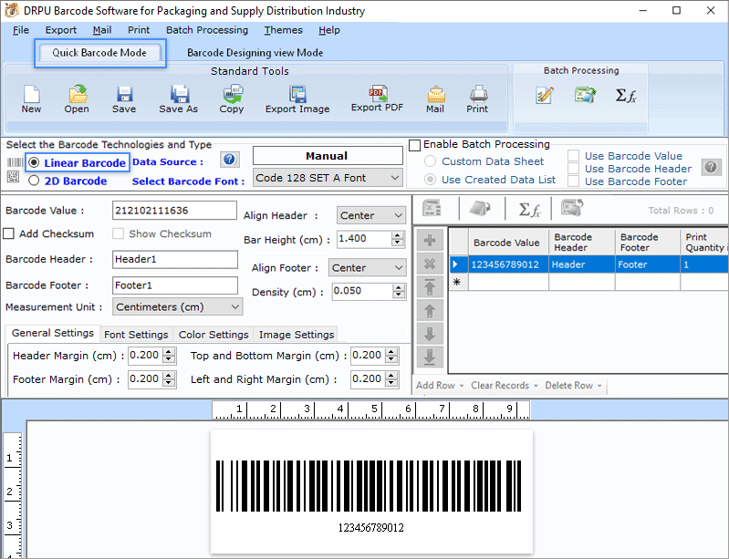Click the Barcode Value input field
This screenshot has height=559, width=729.
[x=174, y=211]
